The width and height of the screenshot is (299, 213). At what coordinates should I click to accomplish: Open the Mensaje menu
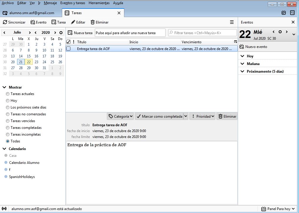[x=50, y=3]
